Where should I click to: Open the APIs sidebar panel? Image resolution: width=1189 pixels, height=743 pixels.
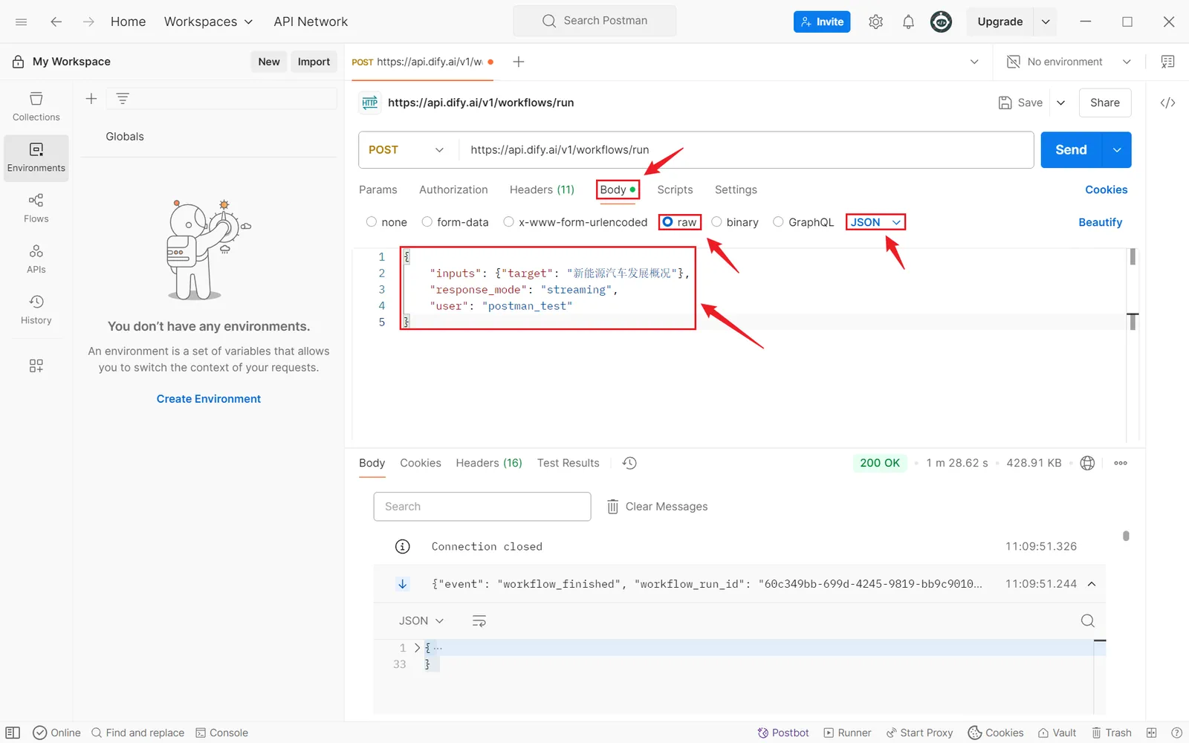tap(36, 259)
